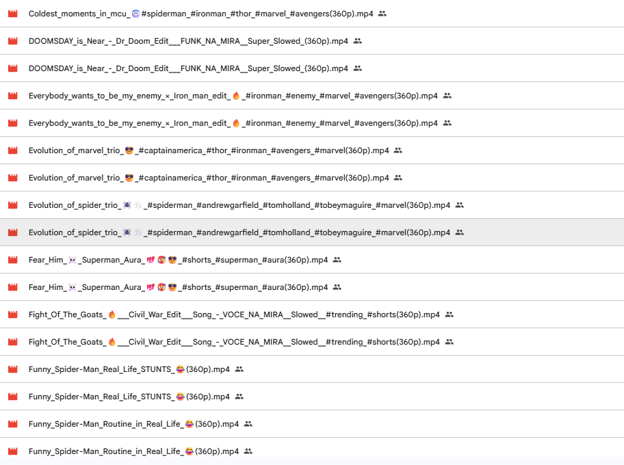Open the highlighted Evolution_of_spider_trio file name
Screen dimensions: 624x465
click(239, 232)
